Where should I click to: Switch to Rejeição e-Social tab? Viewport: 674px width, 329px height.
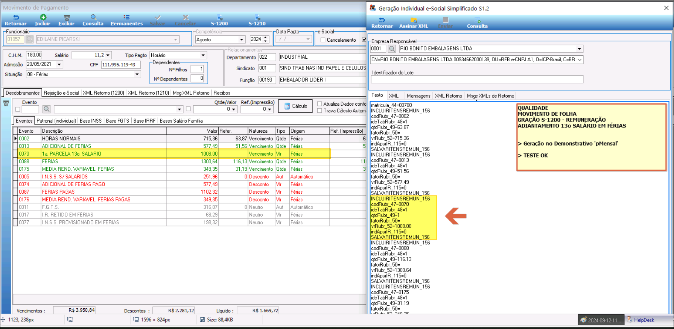(61, 93)
